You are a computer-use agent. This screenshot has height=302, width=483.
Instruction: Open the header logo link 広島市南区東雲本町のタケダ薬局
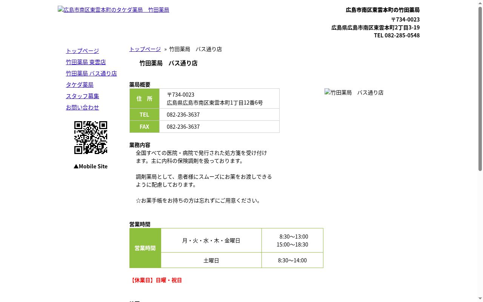tap(113, 10)
